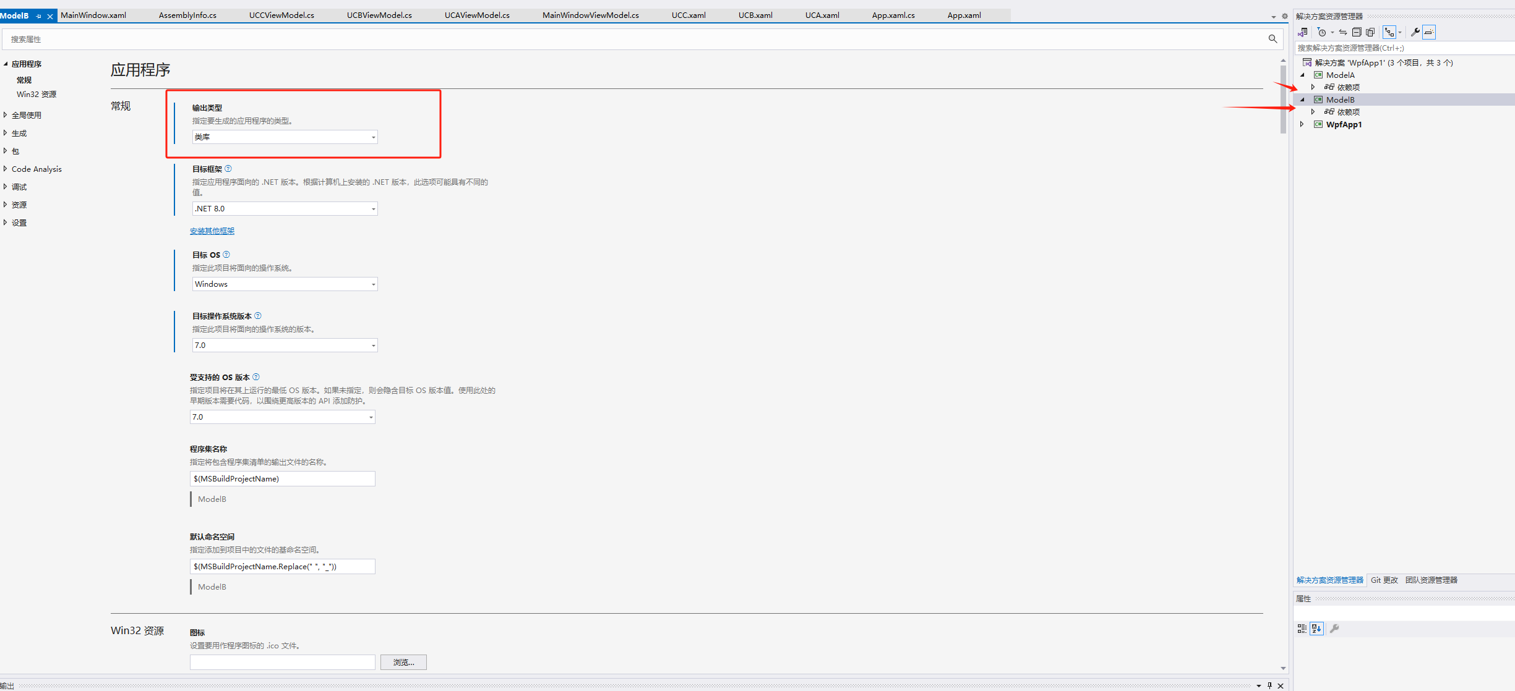Click the 程序集名称 input field
Image resolution: width=1515 pixels, height=691 pixels.
pyautogui.click(x=282, y=479)
